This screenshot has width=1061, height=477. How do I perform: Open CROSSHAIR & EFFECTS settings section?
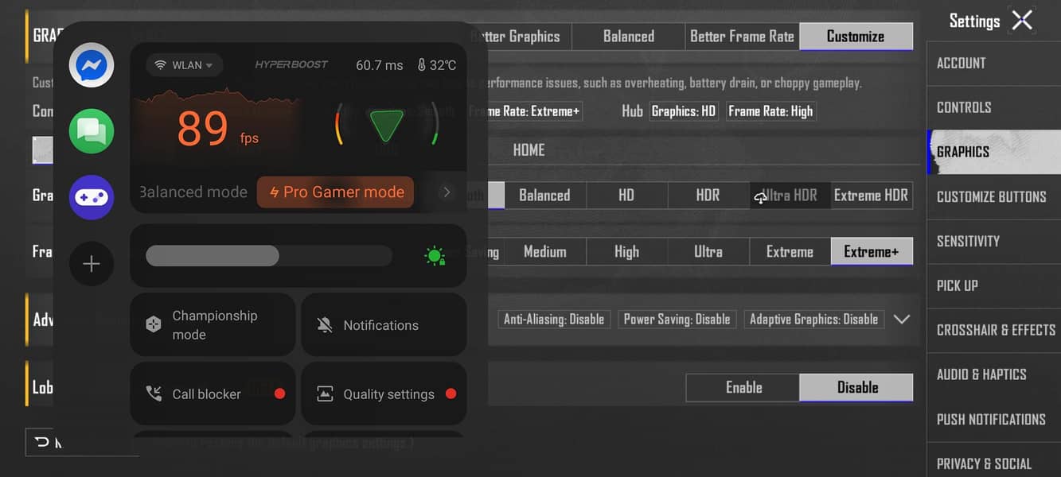click(994, 331)
